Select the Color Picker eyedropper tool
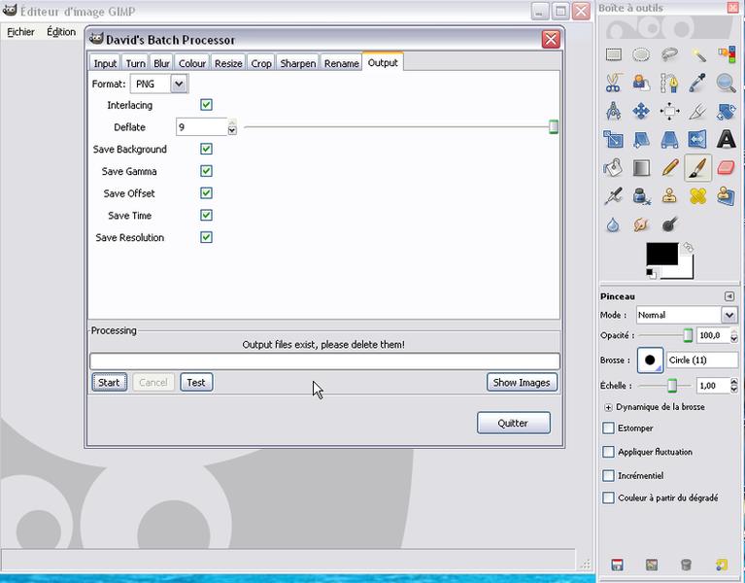745x583 pixels. coord(698,84)
